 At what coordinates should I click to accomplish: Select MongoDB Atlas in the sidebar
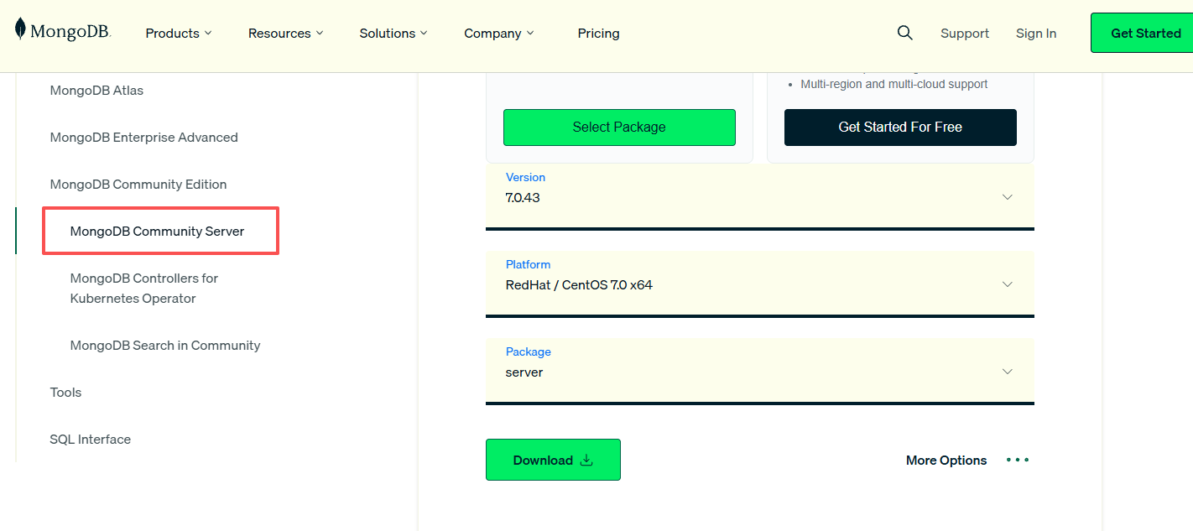pyautogui.click(x=96, y=91)
